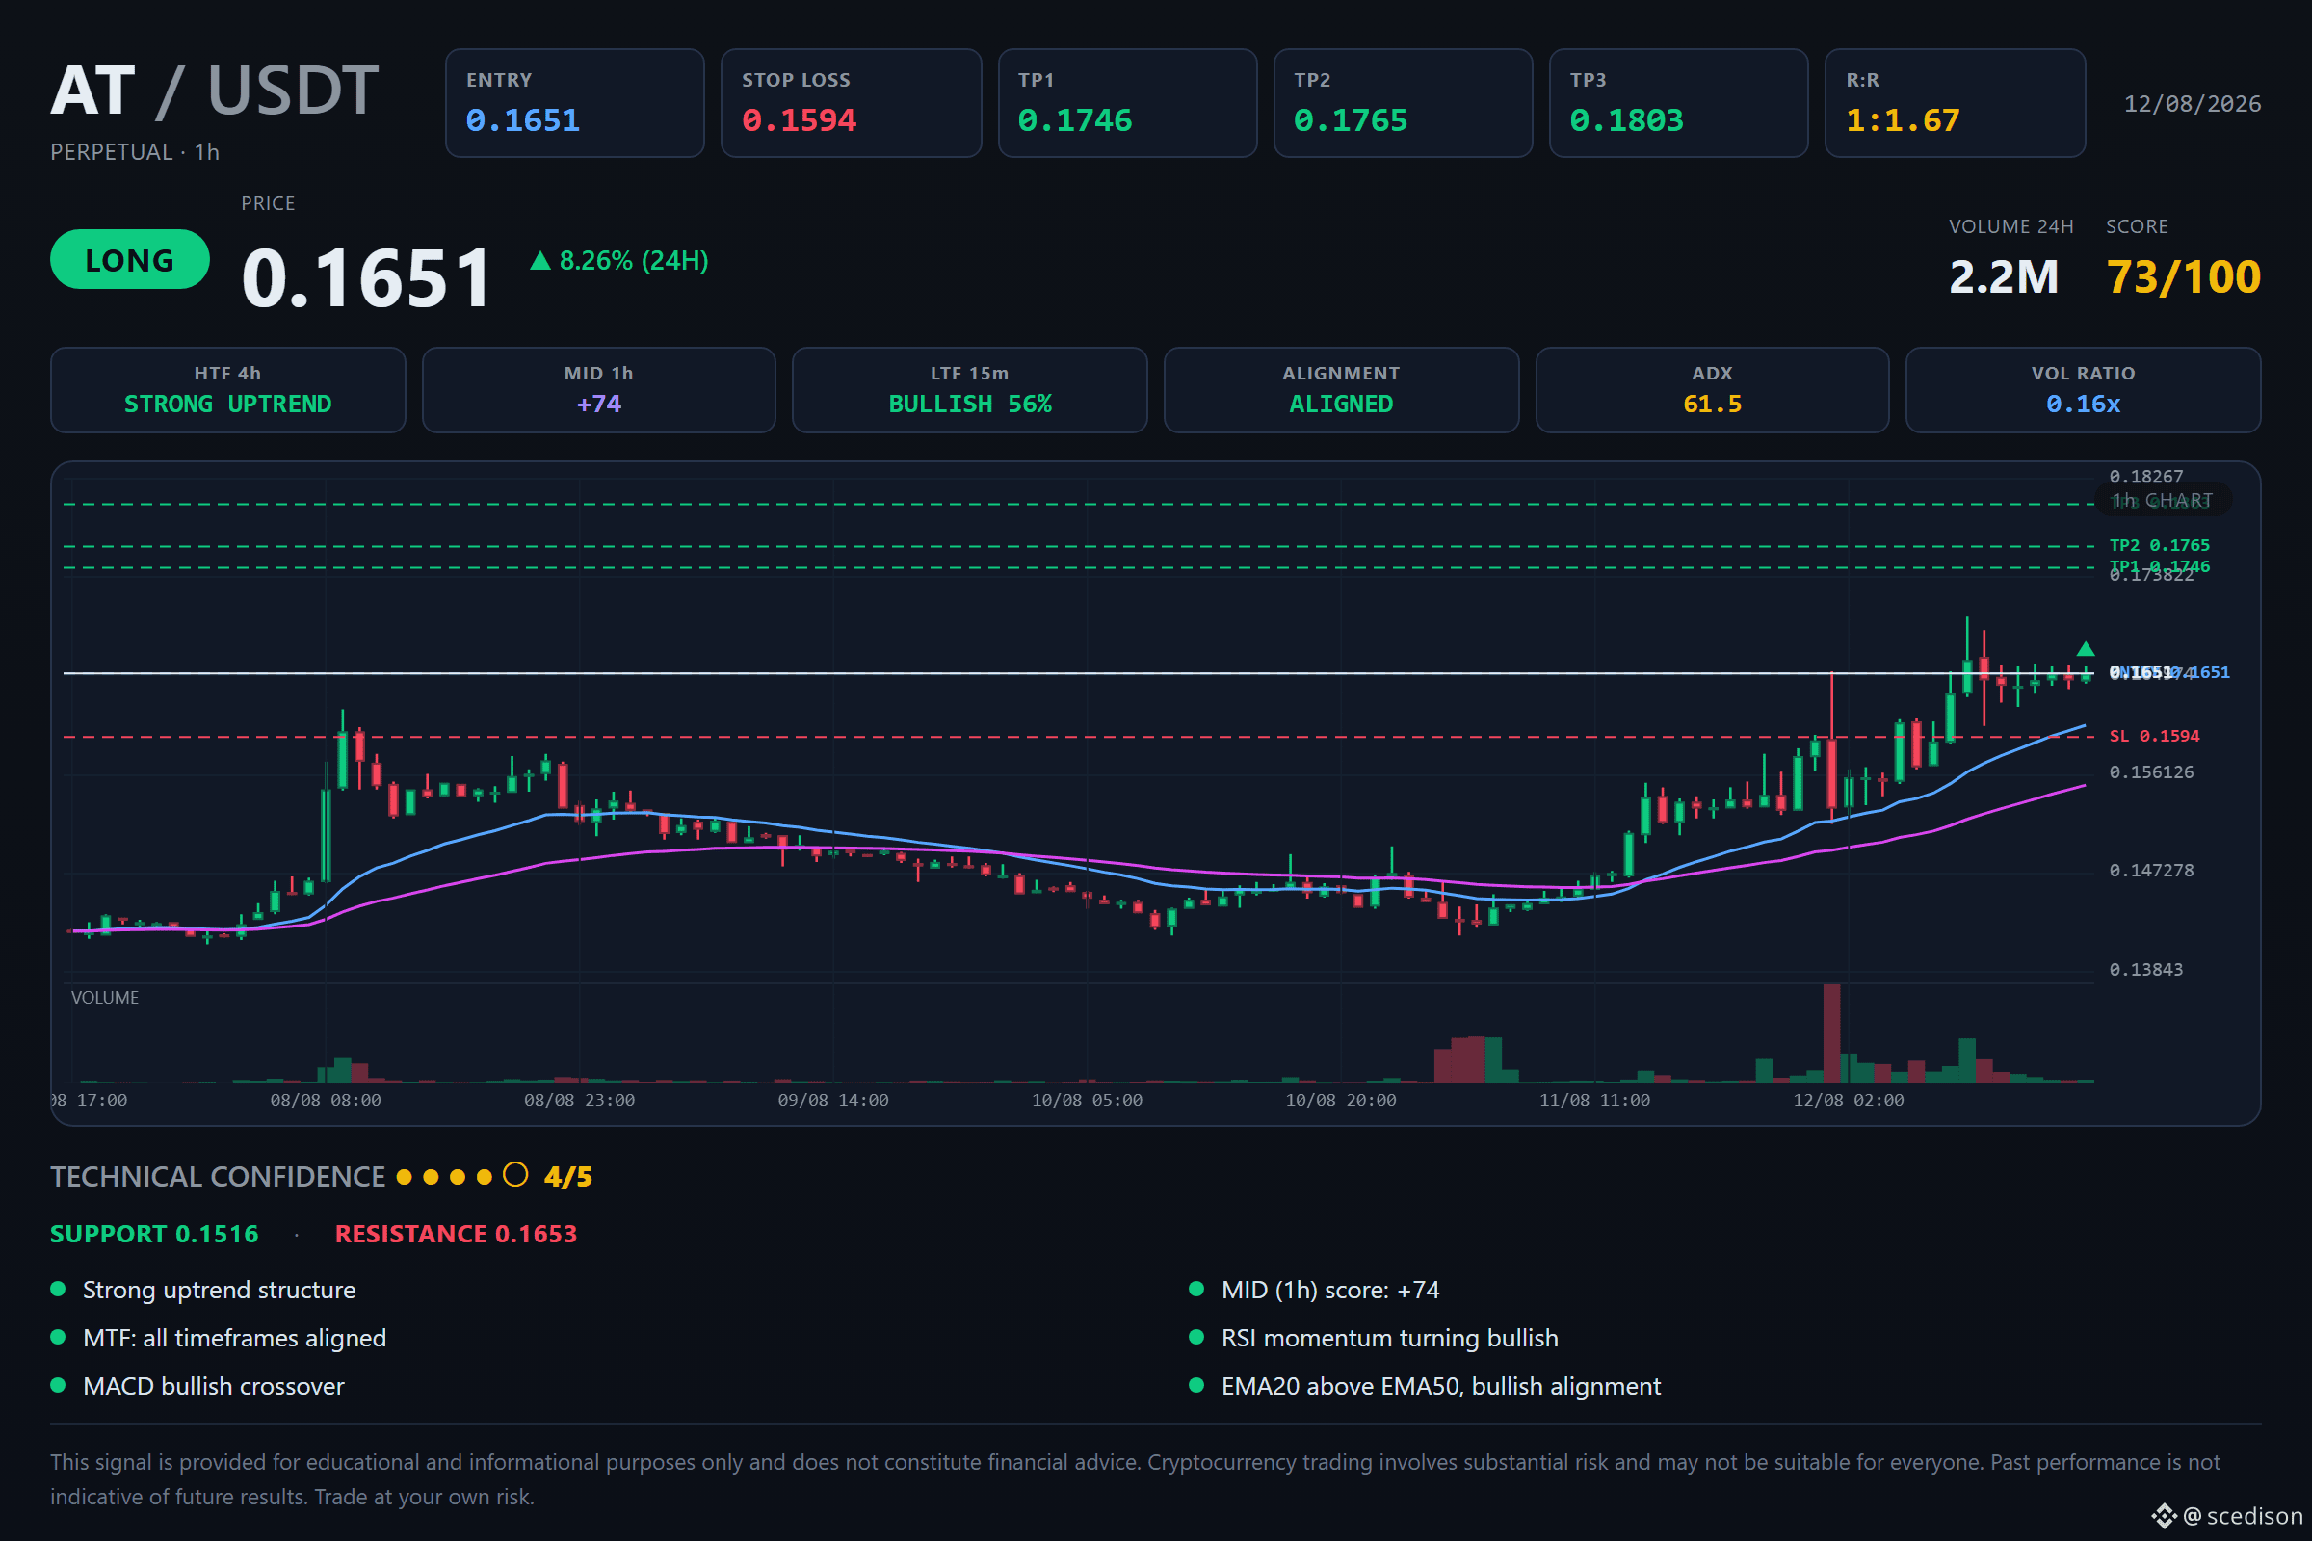Screen dimensions: 2312x1541
Task: Click the green bullet beside Strong uptrend structure
Action: [x=58, y=1289]
